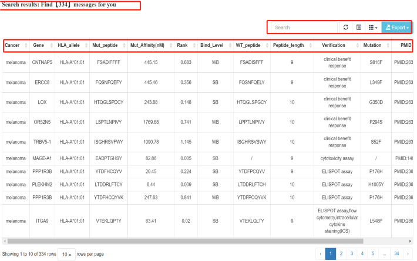Toggle the card view icon
The height and width of the screenshot is (261, 417).
click(x=359, y=28)
